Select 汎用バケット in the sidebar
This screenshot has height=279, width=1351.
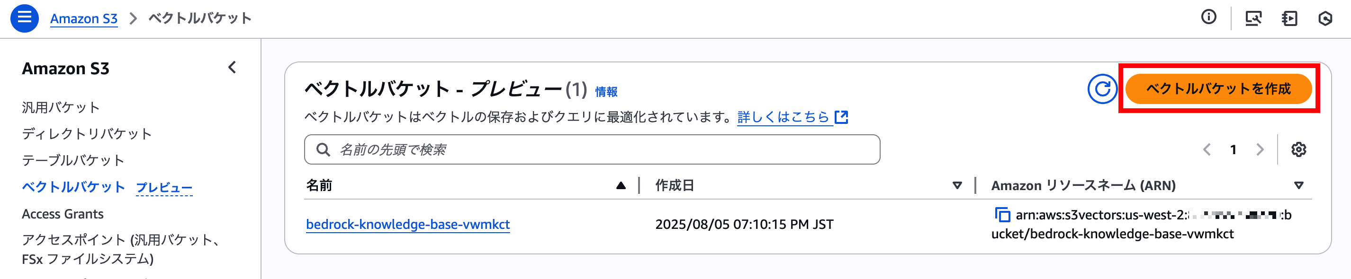point(61,107)
